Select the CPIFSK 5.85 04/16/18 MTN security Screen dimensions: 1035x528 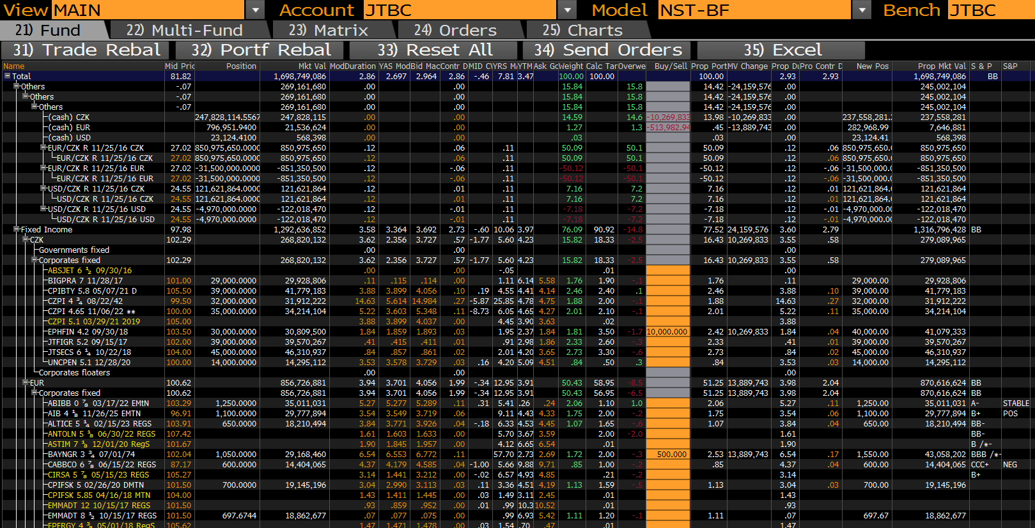(x=99, y=495)
